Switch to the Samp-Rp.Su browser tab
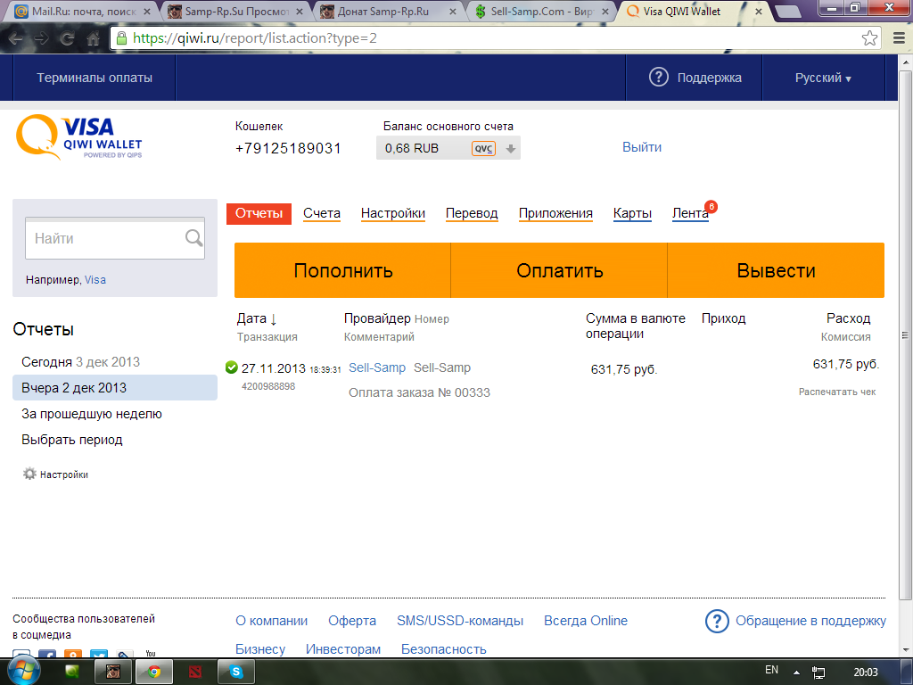 (x=235, y=11)
